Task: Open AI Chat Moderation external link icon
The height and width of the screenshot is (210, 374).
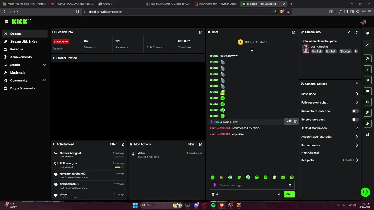Action: pos(357,128)
